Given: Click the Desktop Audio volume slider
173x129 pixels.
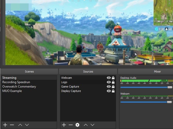Looking at the screenshot, I should click(x=146, y=87).
